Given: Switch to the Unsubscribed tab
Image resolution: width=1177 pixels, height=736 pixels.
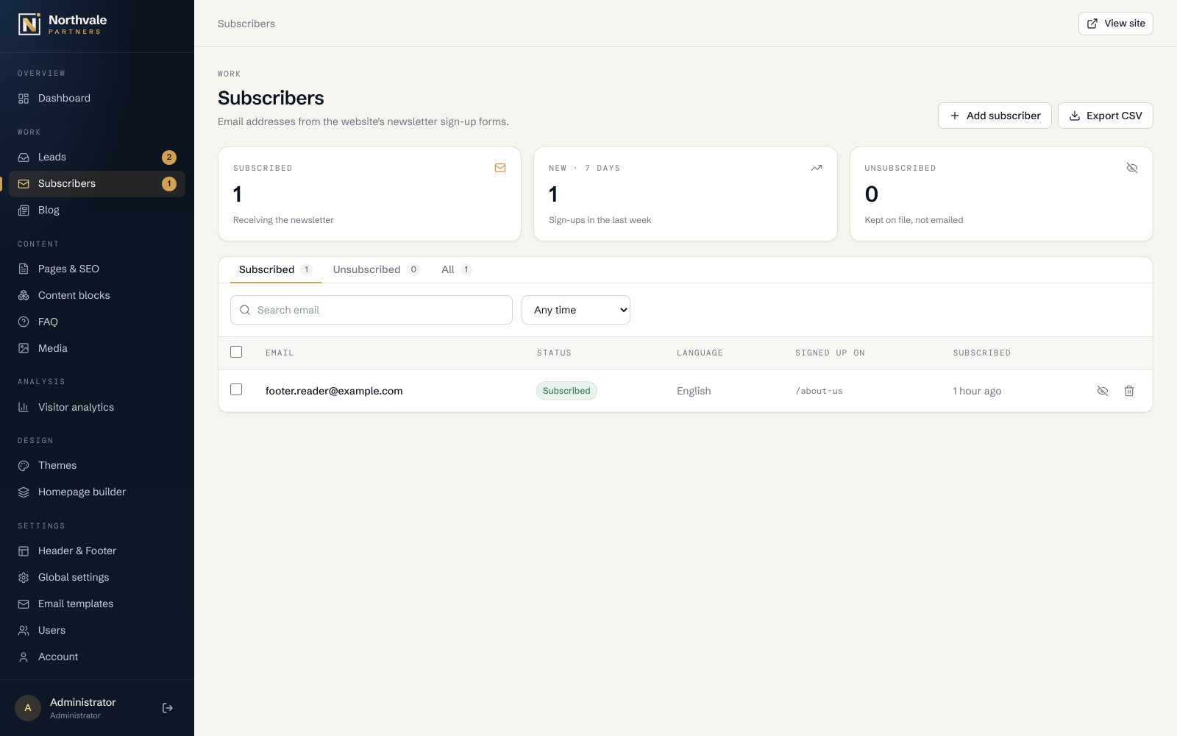Looking at the screenshot, I should coord(376,269).
